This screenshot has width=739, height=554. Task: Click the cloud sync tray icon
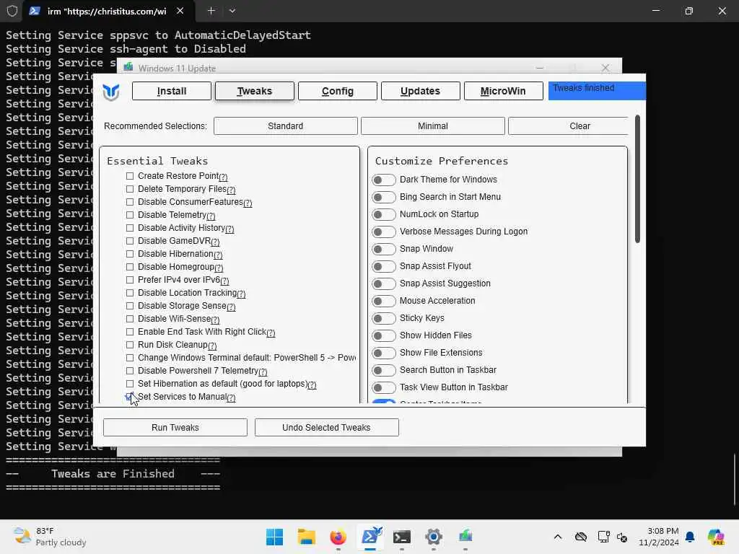[x=581, y=537]
